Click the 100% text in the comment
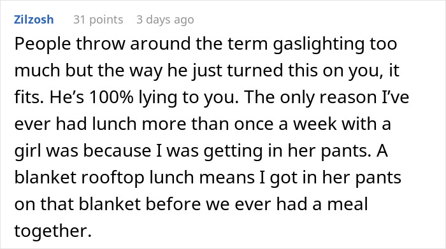This screenshot has height=249, width=446. coord(111,97)
